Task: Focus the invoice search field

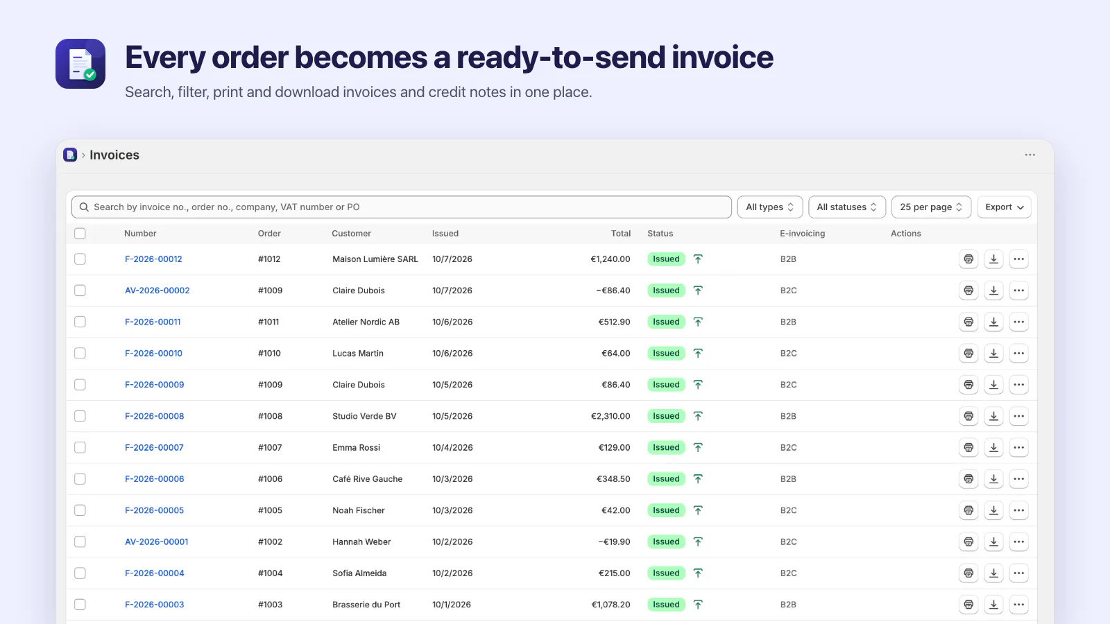Action: coord(401,207)
